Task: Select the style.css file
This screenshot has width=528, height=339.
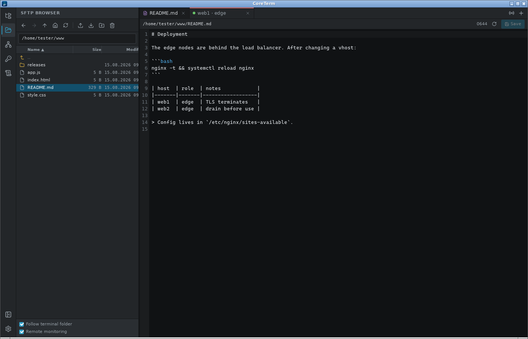Action: click(77, 95)
